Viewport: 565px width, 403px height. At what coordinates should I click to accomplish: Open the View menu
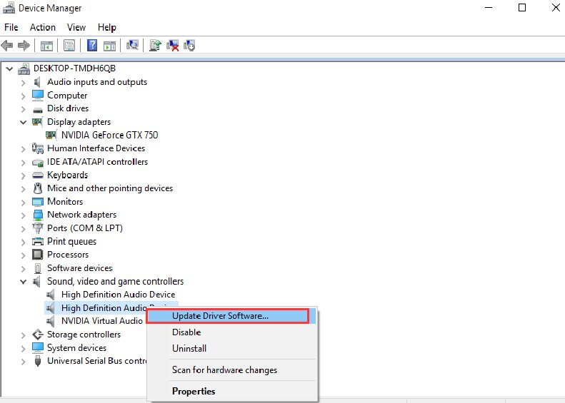click(76, 27)
